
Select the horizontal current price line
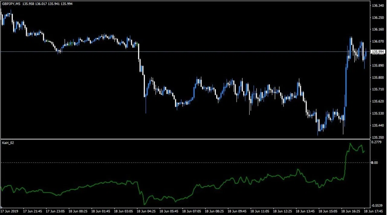click(185, 52)
